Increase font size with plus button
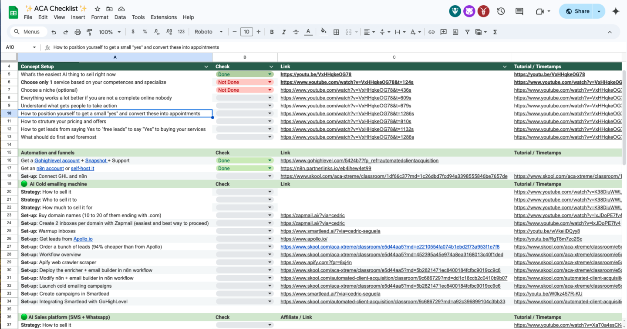The image size is (627, 329). click(259, 32)
